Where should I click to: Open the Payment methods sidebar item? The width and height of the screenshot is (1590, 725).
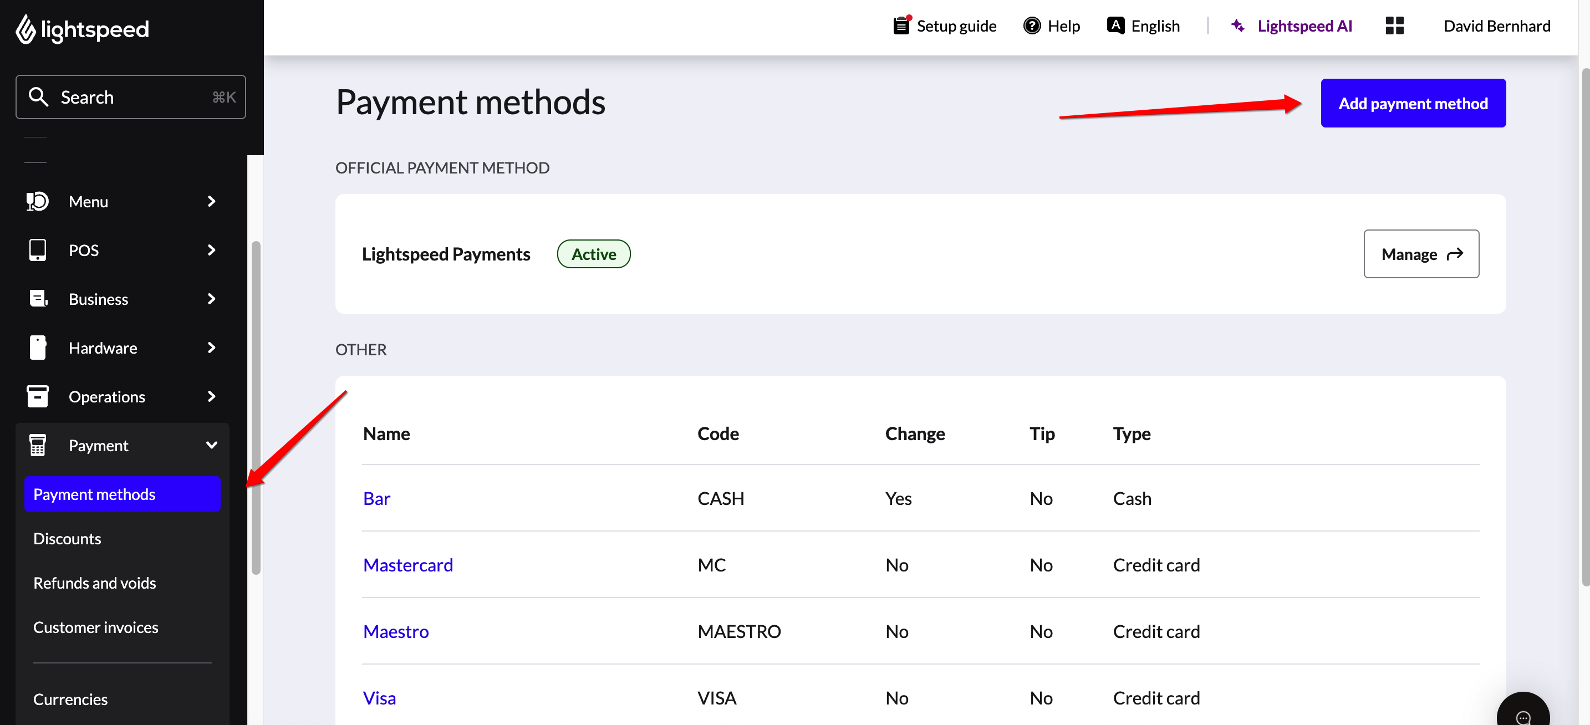tap(122, 494)
